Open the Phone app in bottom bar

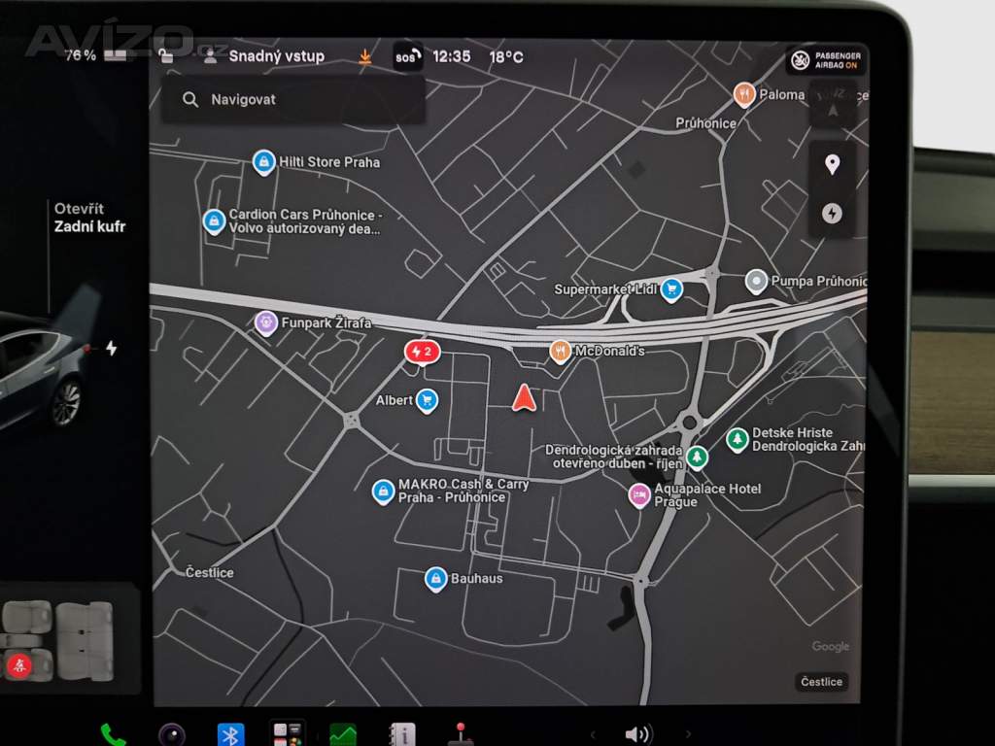pyautogui.click(x=113, y=735)
